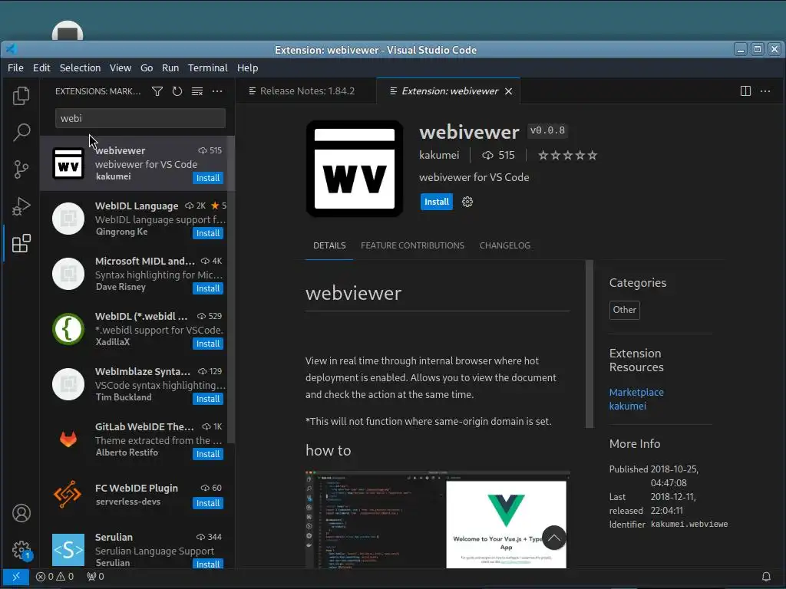Open the File menu
Screen dimensions: 786x589
click(15, 67)
